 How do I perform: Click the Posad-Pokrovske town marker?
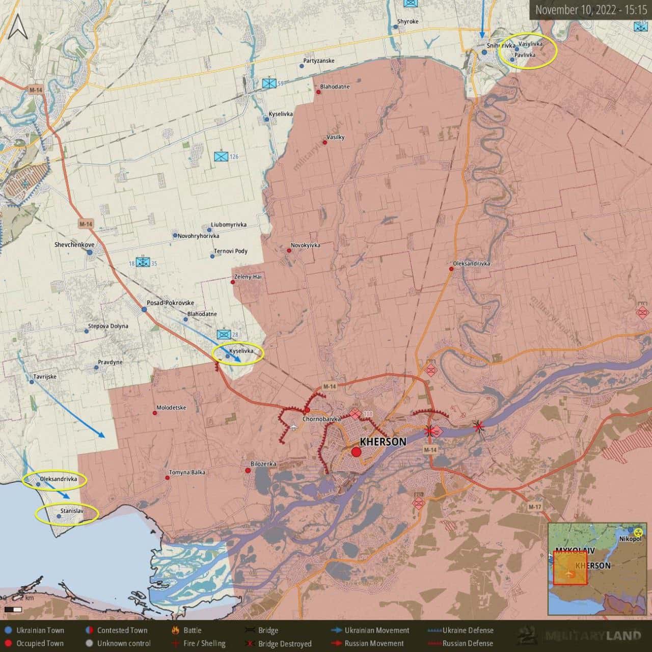tap(144, 309)
